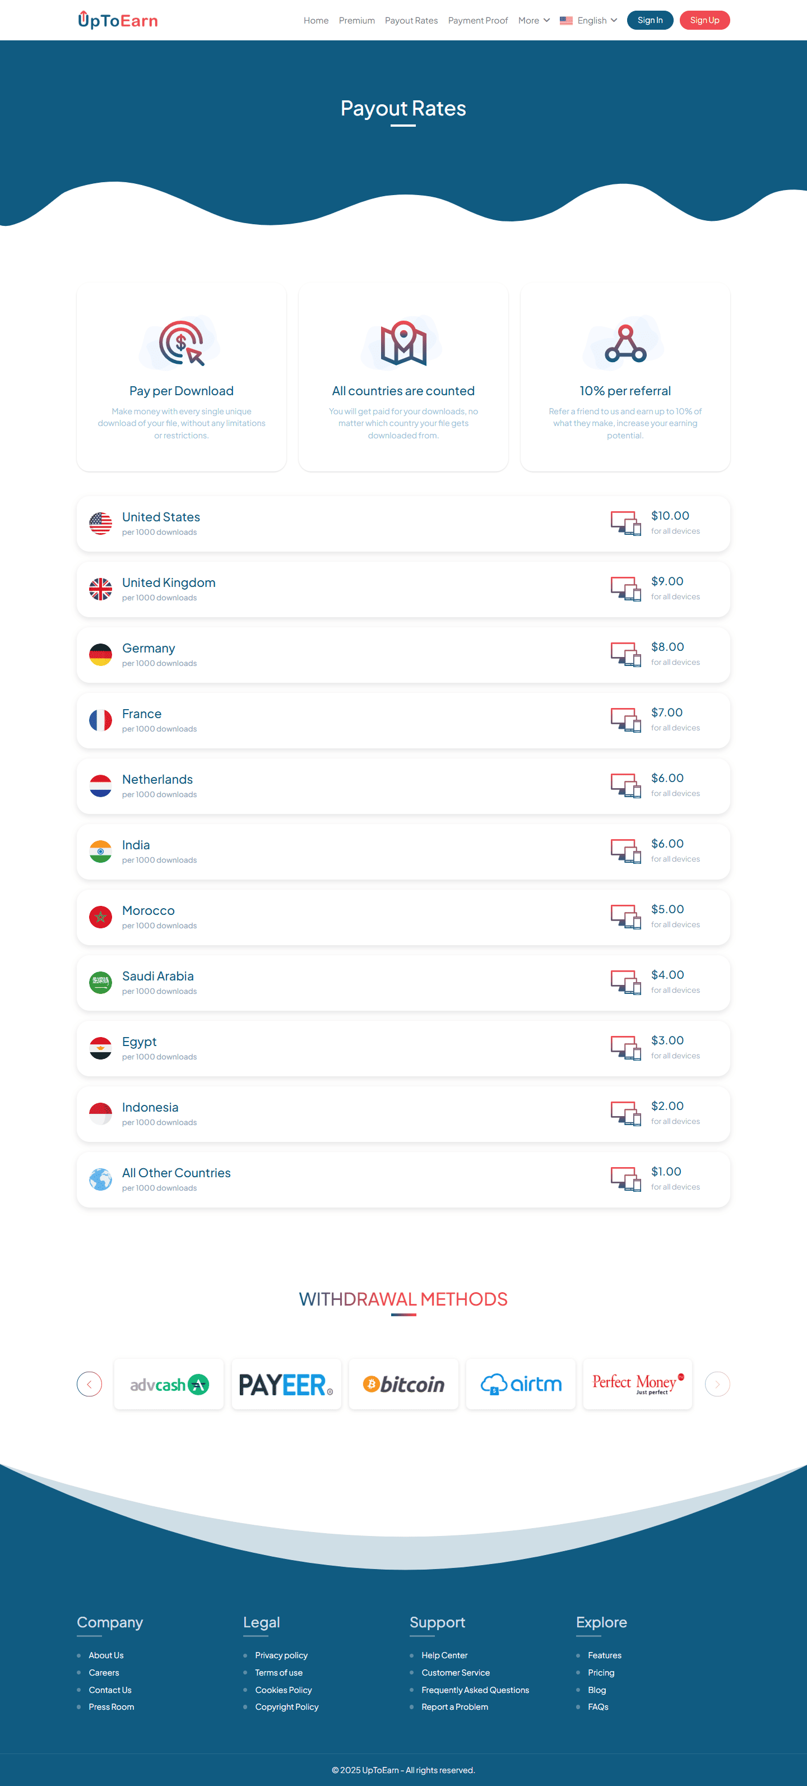Click the map pin countries icon
The width and height of the screenshot is (807, 1786).
pos(403,343)
